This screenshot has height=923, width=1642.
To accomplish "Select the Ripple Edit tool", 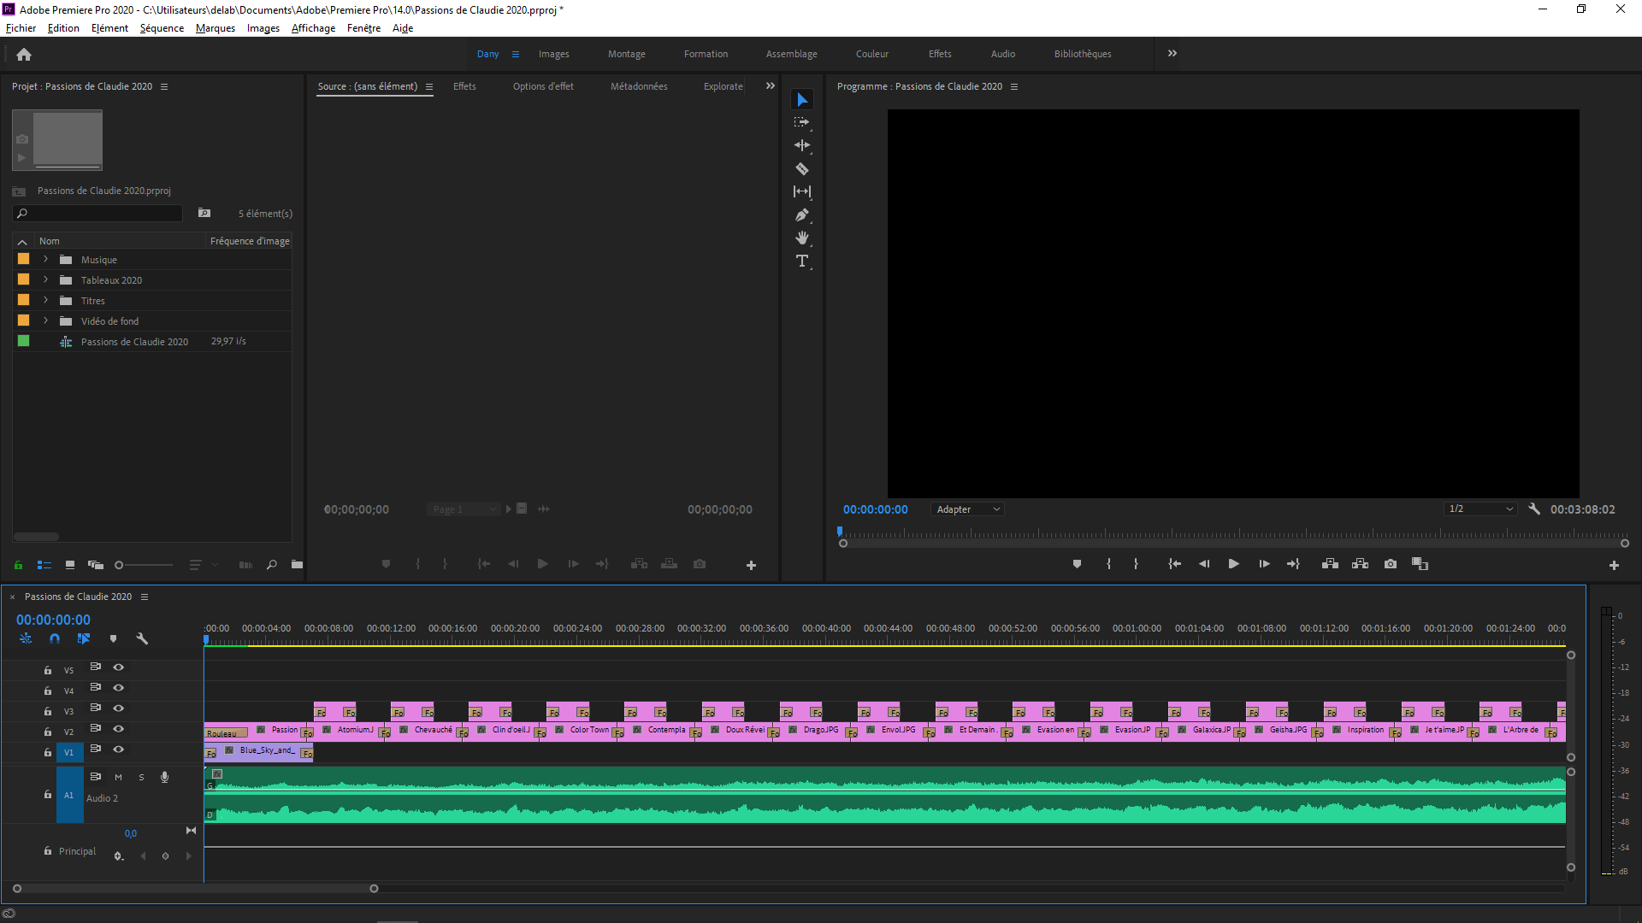I will coord(802,146).
